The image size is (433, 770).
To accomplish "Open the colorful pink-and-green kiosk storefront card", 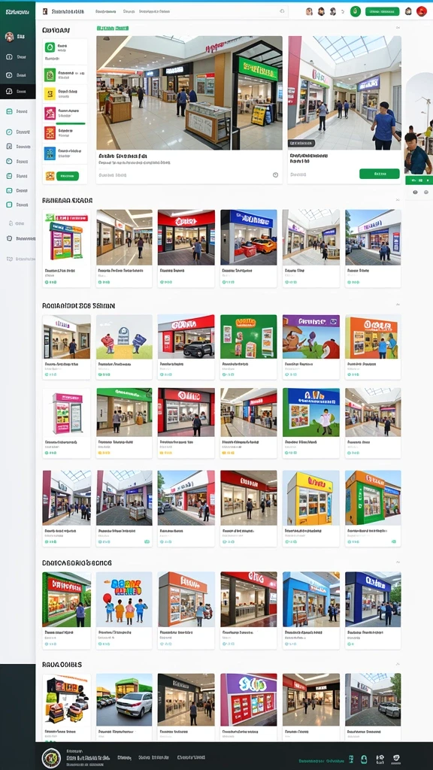I will tap(66, 248).
